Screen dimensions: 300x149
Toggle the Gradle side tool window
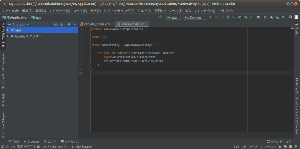296,29
